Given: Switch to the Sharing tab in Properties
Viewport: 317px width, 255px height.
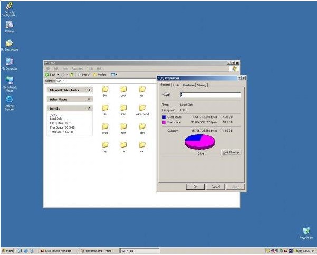Looking at the screenshot, I should coord(202,85).
